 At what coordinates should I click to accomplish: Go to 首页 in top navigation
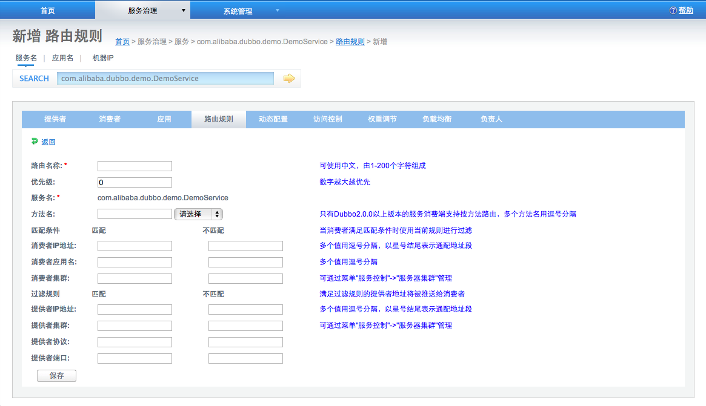coord(48,10)
